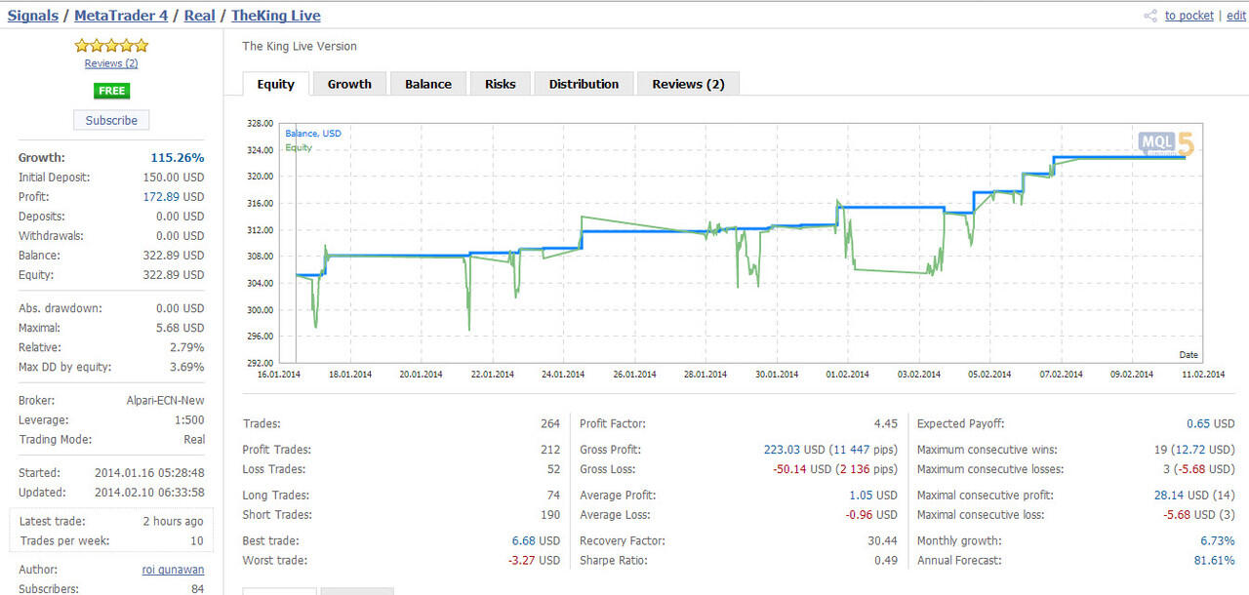
Task: Click the Balance, USD chart legend label
Action: point(313,133)
